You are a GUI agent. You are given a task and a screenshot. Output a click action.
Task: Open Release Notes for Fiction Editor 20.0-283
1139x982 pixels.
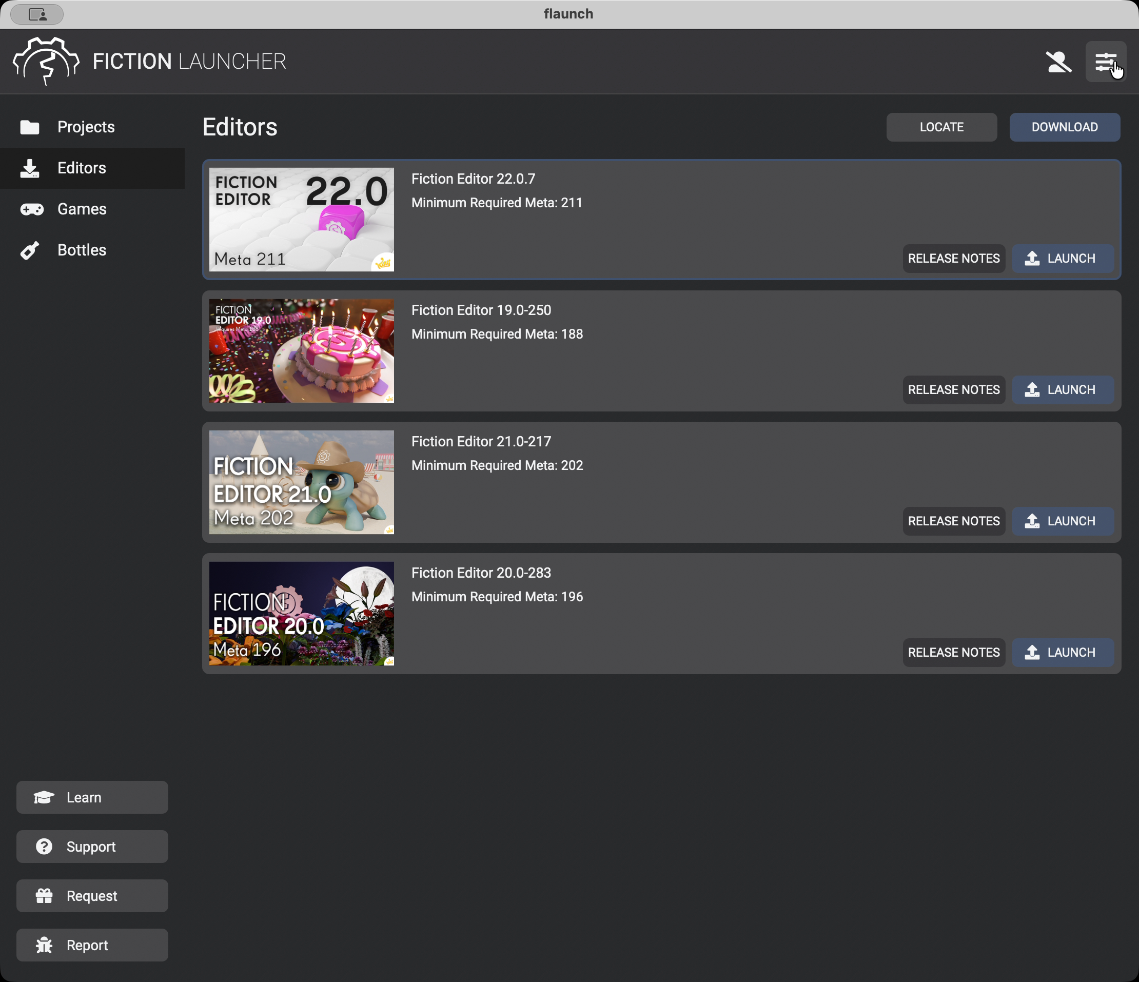954,653
